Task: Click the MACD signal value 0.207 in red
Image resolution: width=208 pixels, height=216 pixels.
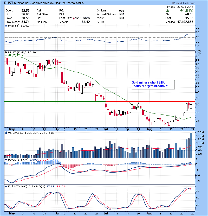Action: pos(44,160)
